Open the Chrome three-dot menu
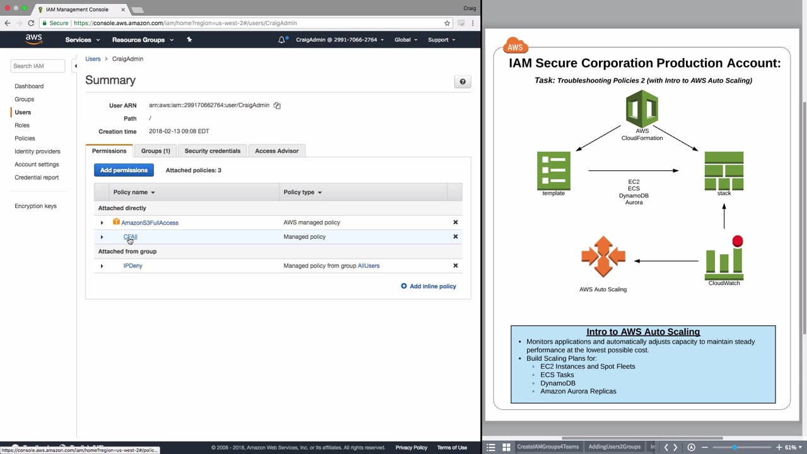The height and width of the screenshot is (454, 807). (473, 23)
